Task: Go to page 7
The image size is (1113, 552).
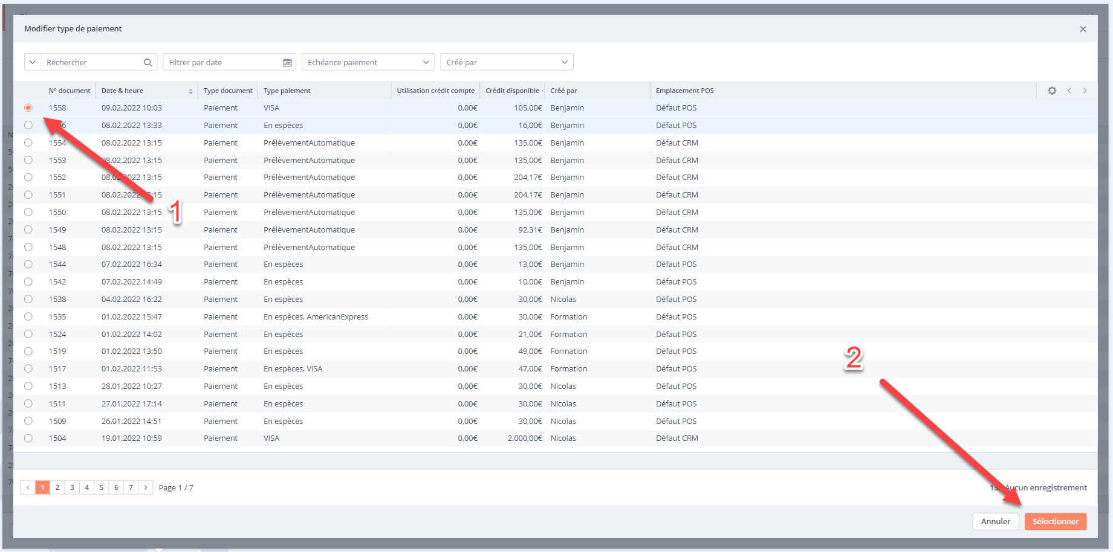Action: pyautogui.click(x=131, y=487)
